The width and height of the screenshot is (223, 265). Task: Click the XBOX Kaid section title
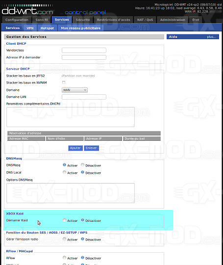(15, 213)
